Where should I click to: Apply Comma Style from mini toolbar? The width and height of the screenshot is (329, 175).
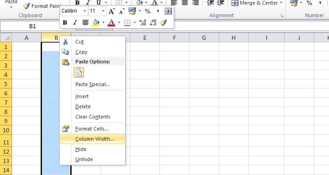coord(158,11)
